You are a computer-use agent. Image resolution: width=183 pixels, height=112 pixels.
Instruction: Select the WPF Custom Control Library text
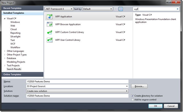click(x=70, y=32)
